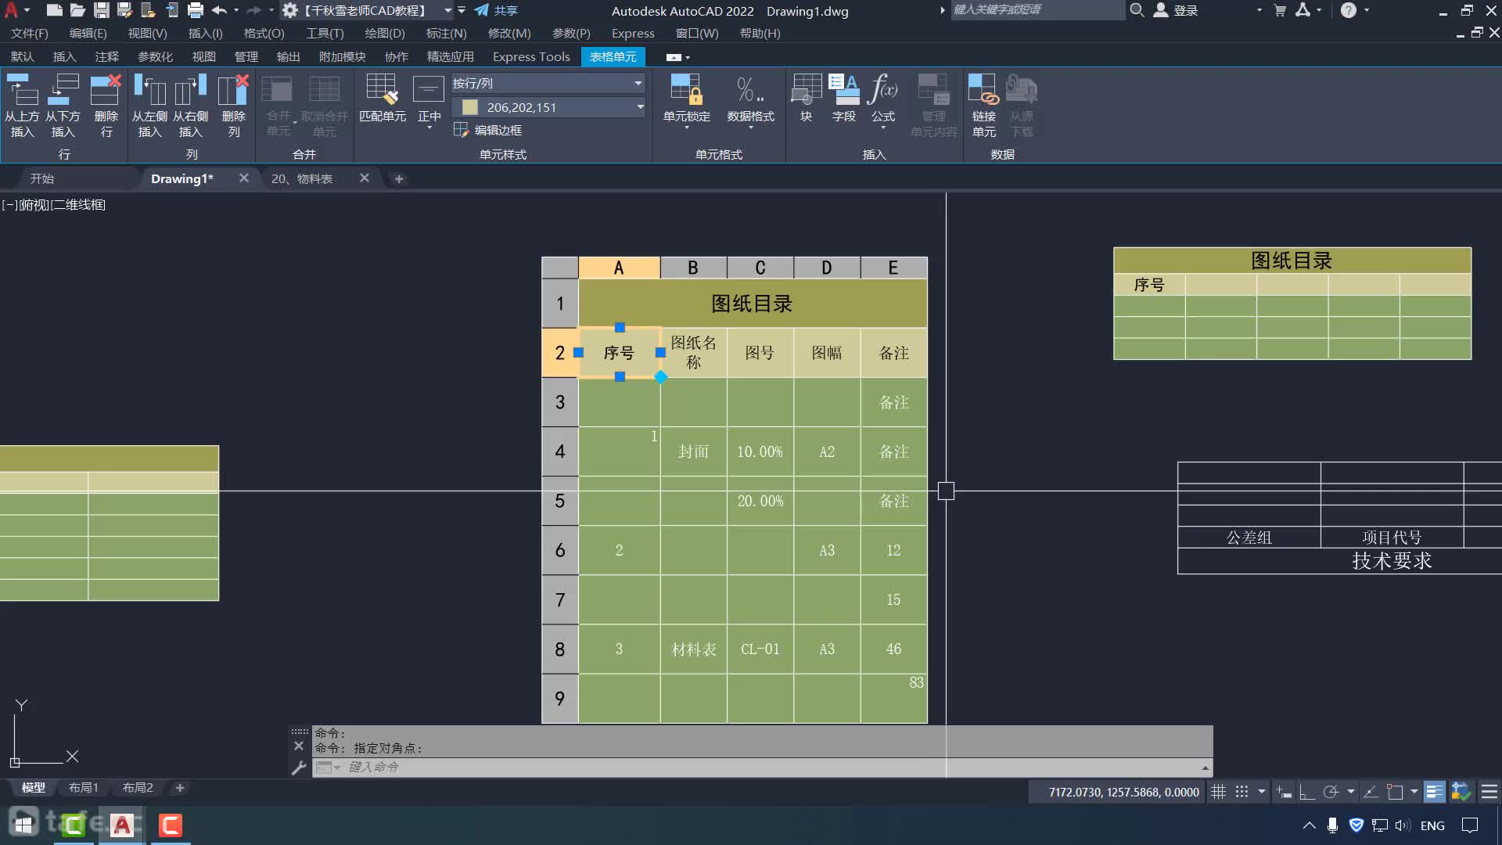1502x845 pixels.
Task: Toggle ortho mode in status bar
Action: (x=1306, y=792)
